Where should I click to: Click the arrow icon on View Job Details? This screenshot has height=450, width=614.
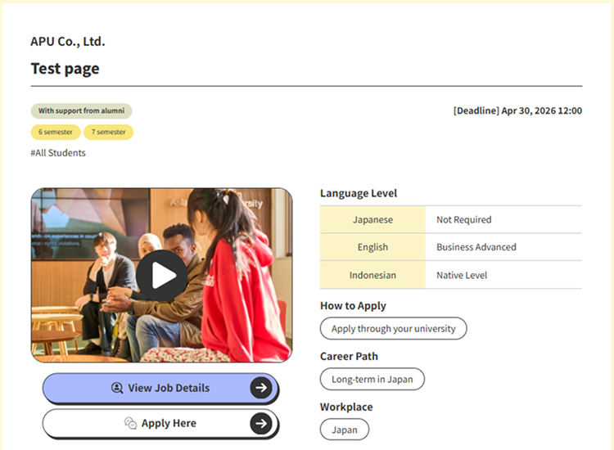tap(261, 388)
